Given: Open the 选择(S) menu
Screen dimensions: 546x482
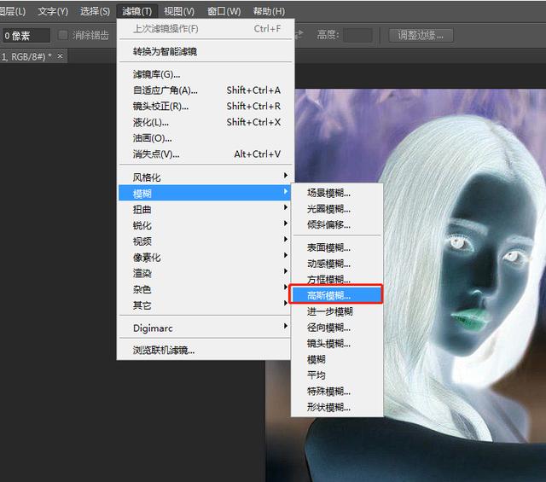Looking at the screenshot, I should (x=95, y=11).
